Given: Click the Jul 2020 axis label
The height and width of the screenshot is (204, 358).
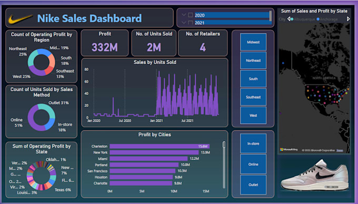Looking at the screenshot, I should [x=125, y=121].
